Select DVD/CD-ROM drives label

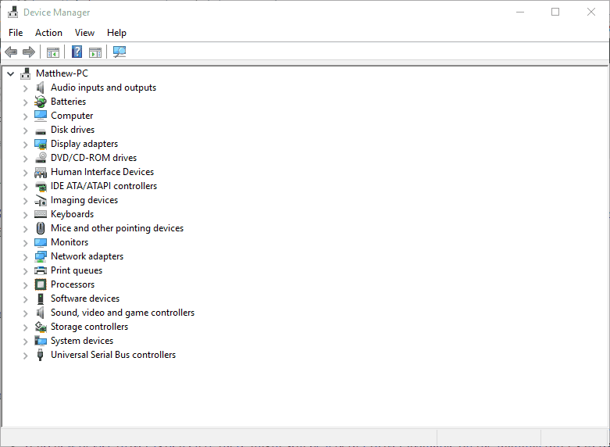coord(94,158)
